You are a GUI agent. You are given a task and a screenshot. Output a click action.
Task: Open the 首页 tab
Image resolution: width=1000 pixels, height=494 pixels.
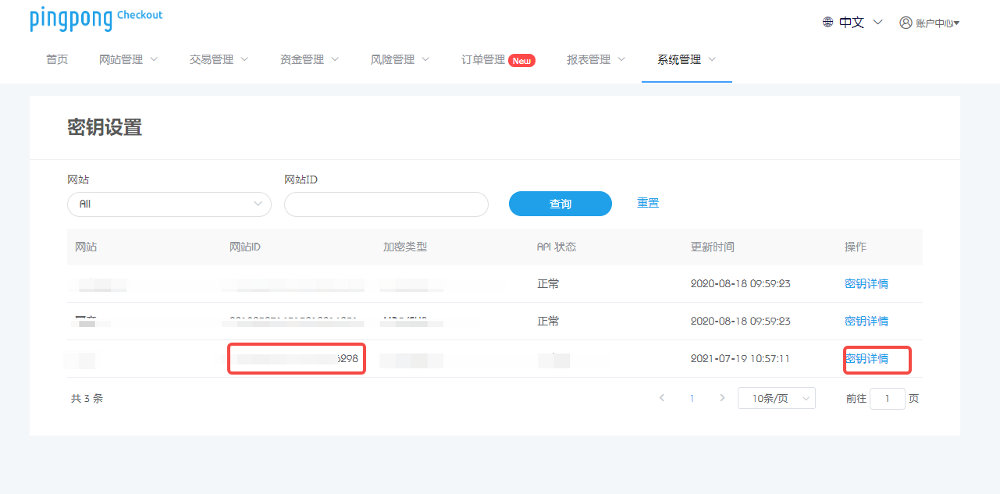57,59
